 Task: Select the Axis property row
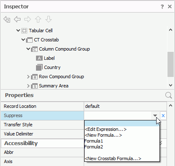42,161
